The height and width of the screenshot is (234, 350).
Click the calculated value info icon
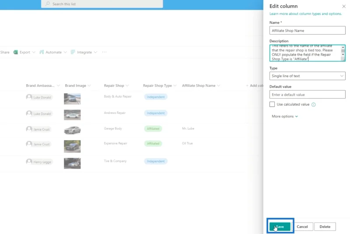pyautogui.click(x=313, y=105)
